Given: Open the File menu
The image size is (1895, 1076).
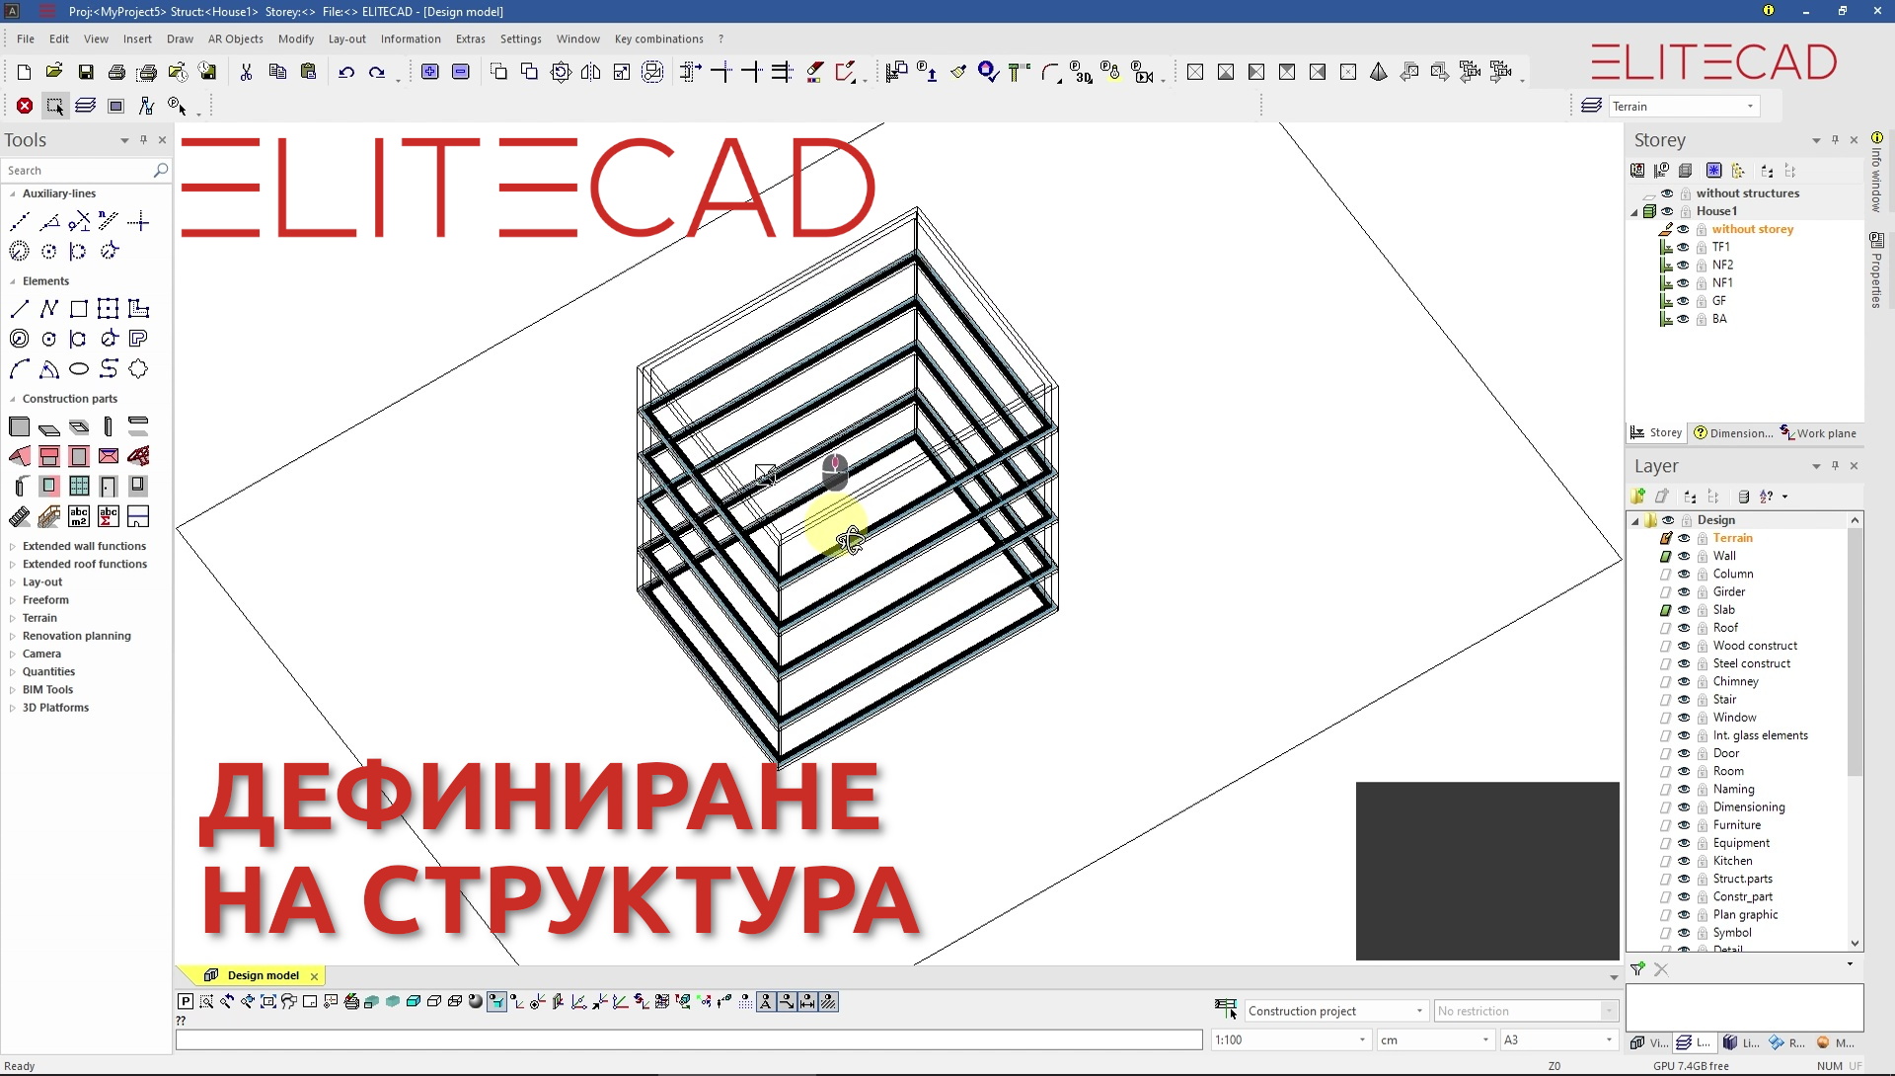Looking at the screenshot, I should click(x=26, y=38).
